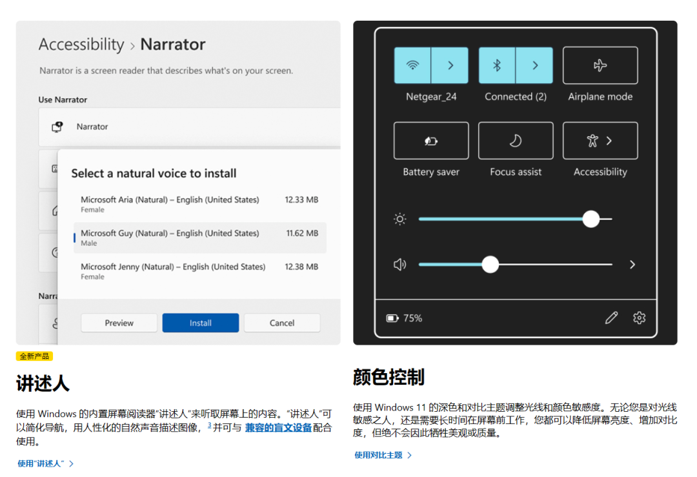Click the 讲述人 heading
Viewport: 697px width, 477px height.
(43, 383)
